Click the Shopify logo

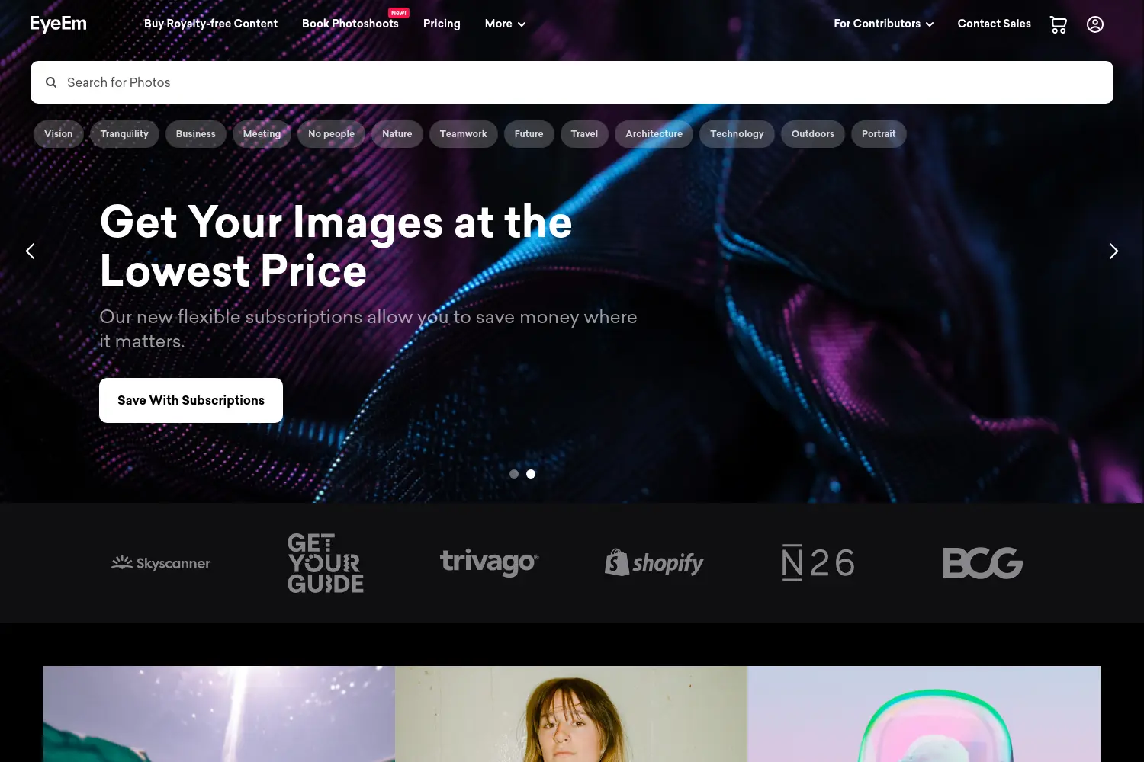[654, 562]
